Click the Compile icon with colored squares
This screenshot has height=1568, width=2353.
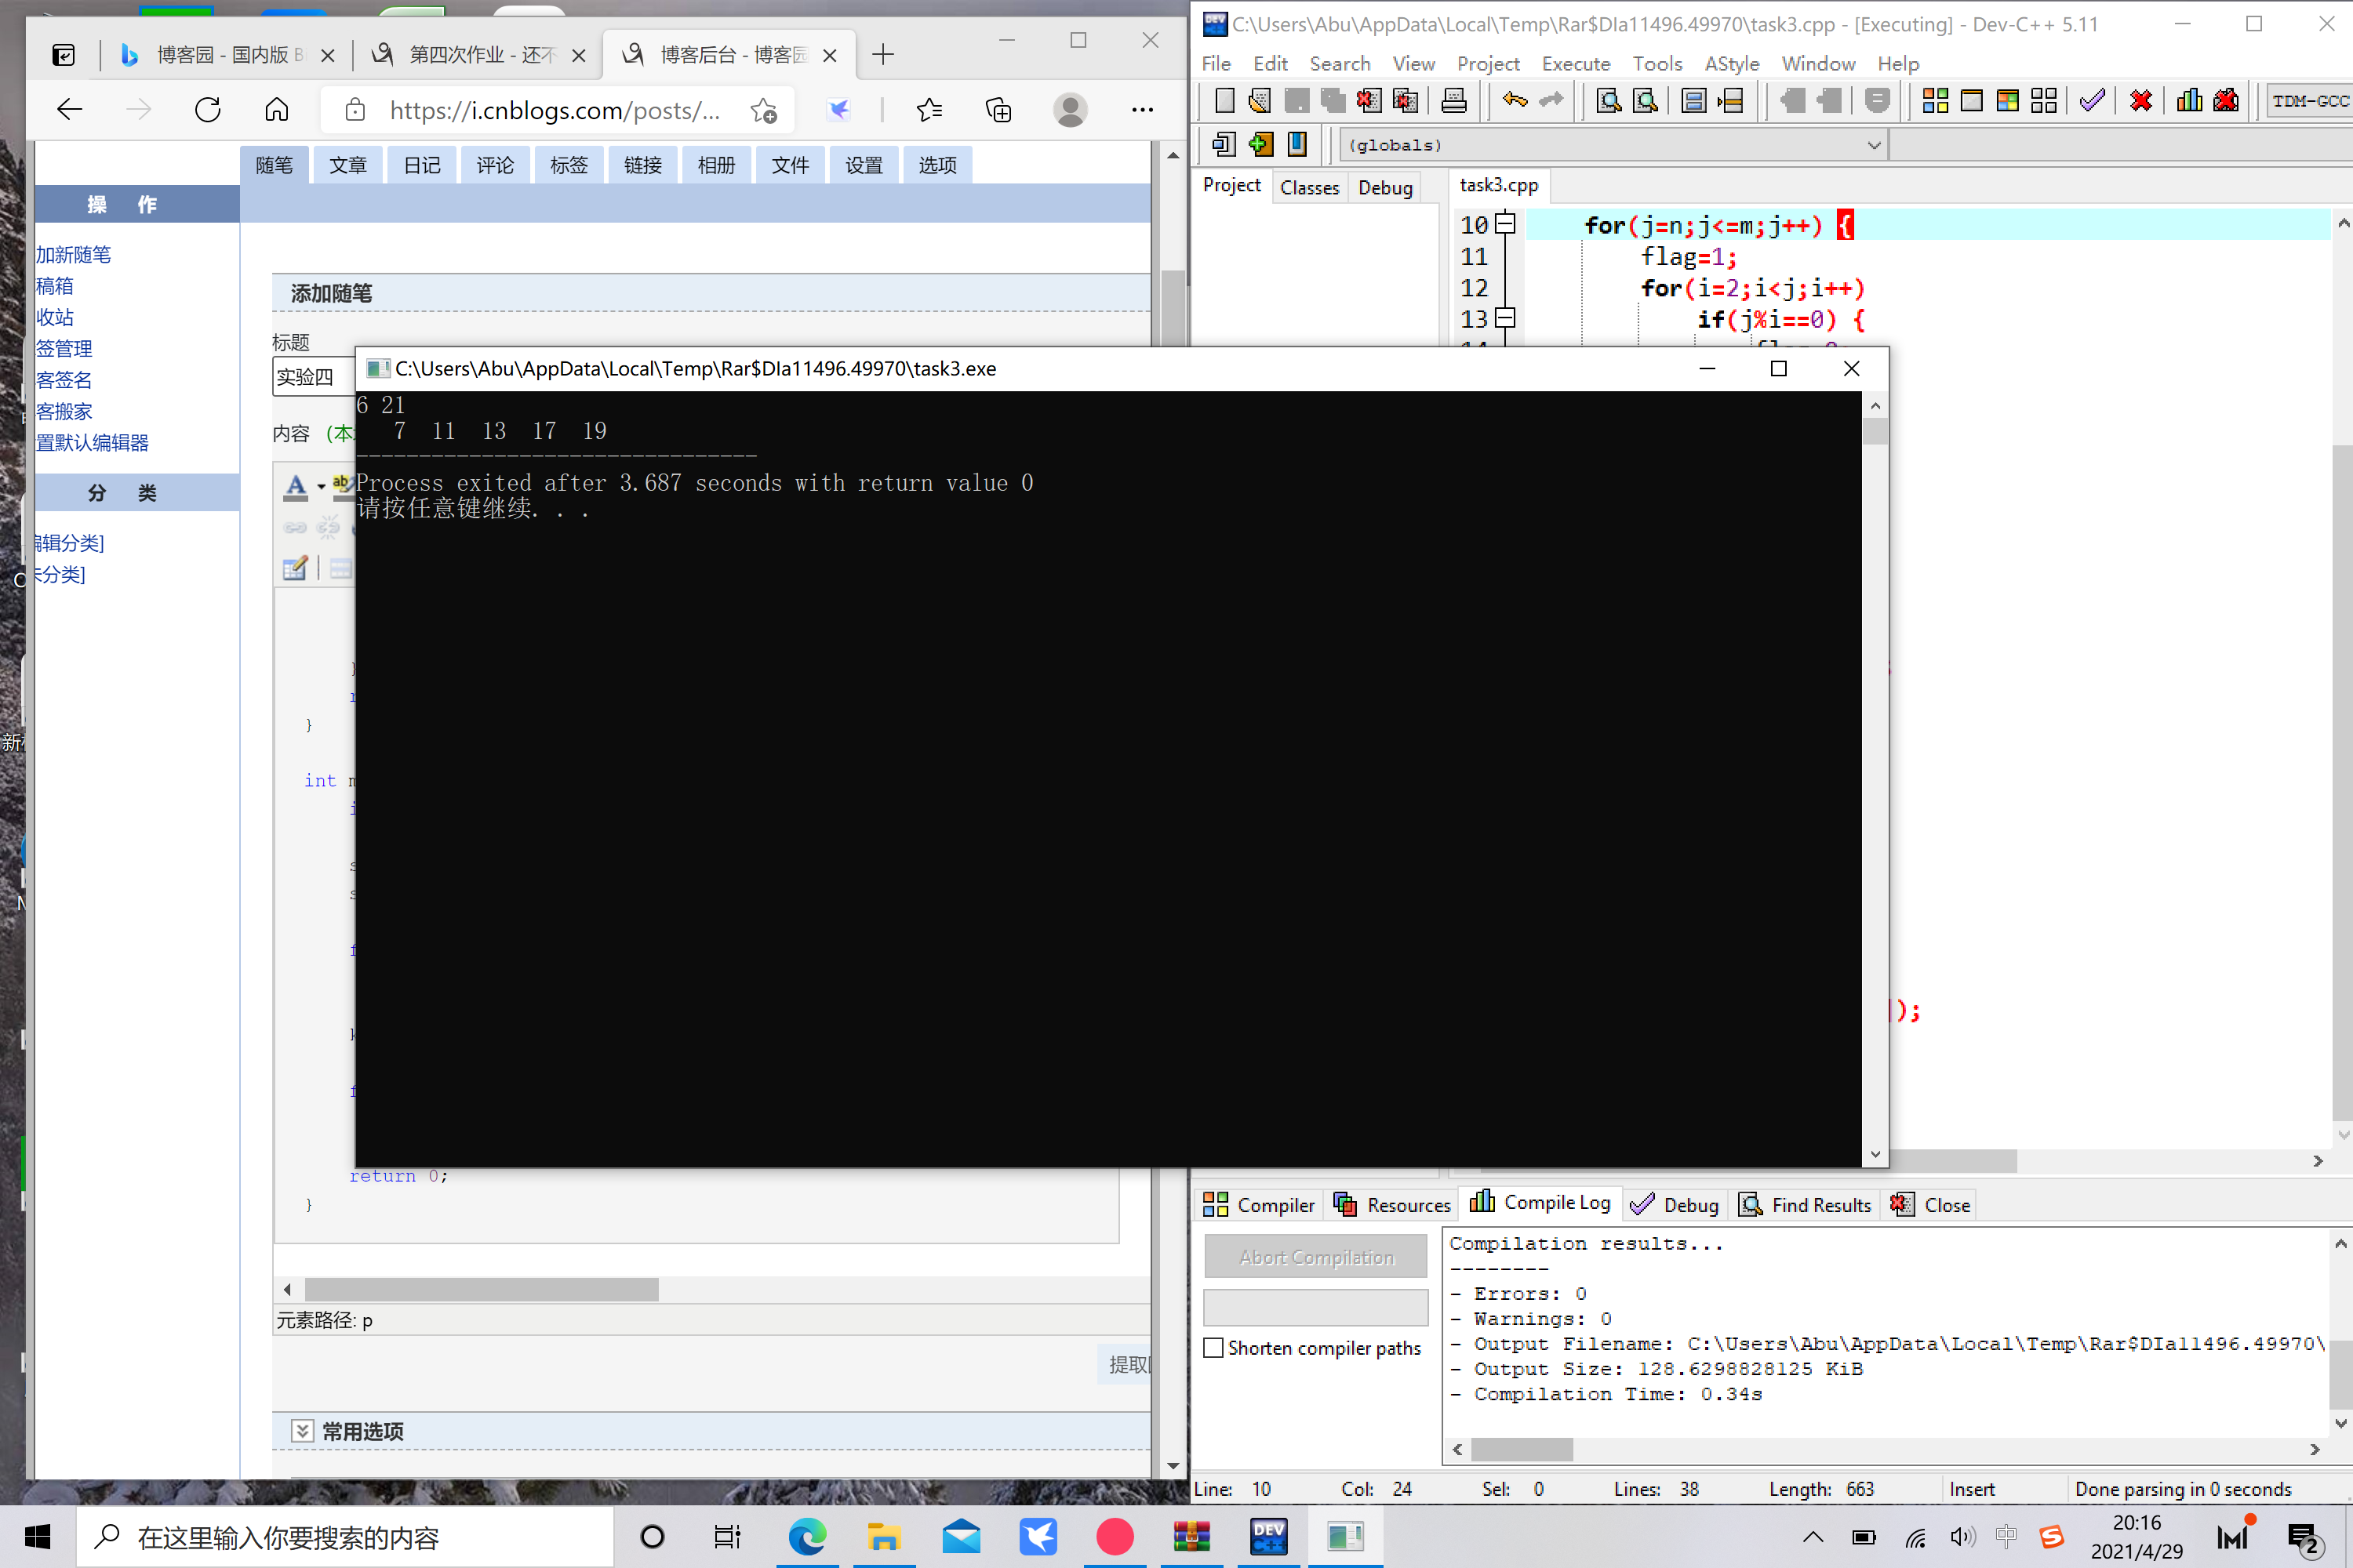tap(1935, 100)
